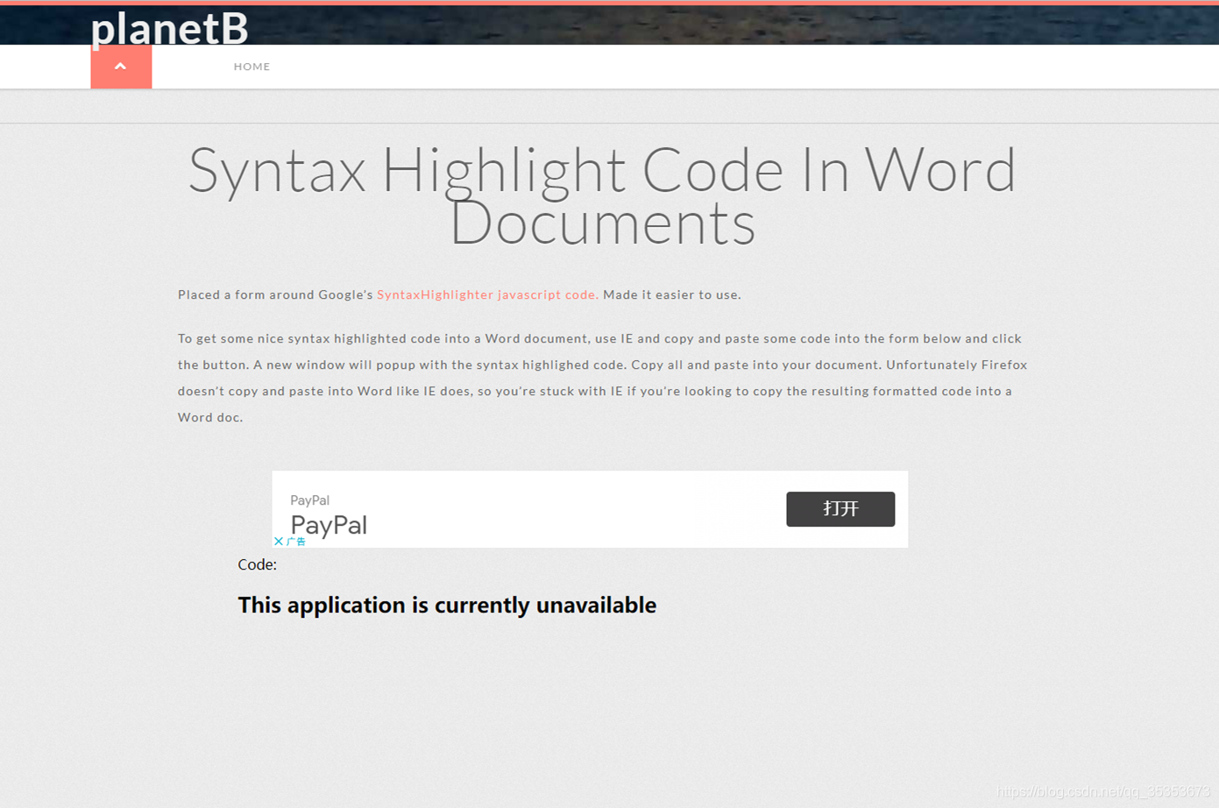Screen dimensions: 1219x808
Task: Open the PayPal advertisement title
Action: [329, 525]
